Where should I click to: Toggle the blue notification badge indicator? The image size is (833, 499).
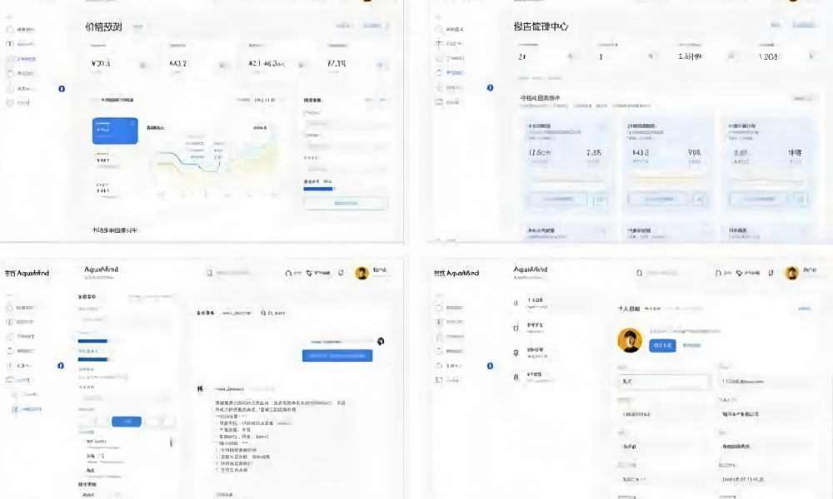pos(62,89)
